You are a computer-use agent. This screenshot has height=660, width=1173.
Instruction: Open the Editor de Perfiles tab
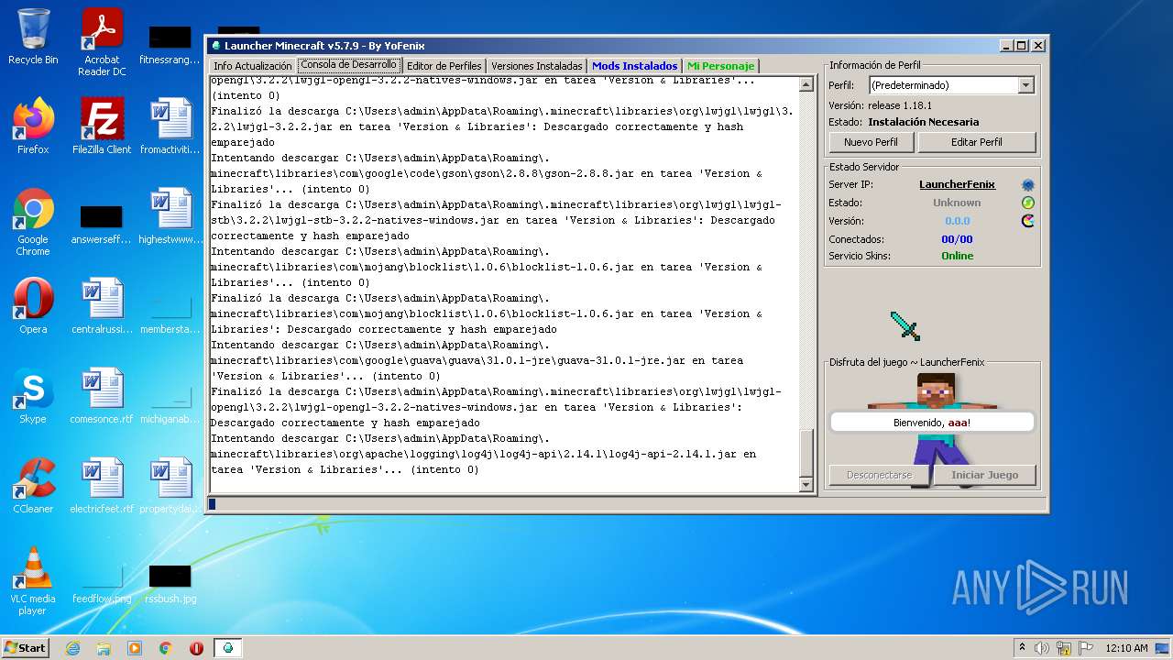coord(444,66)
